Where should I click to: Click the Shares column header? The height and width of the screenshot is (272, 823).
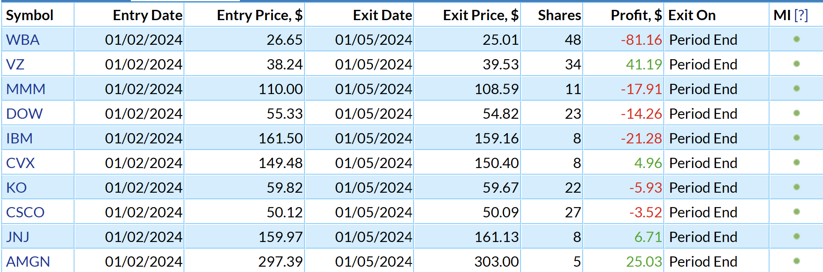(560, 15)
